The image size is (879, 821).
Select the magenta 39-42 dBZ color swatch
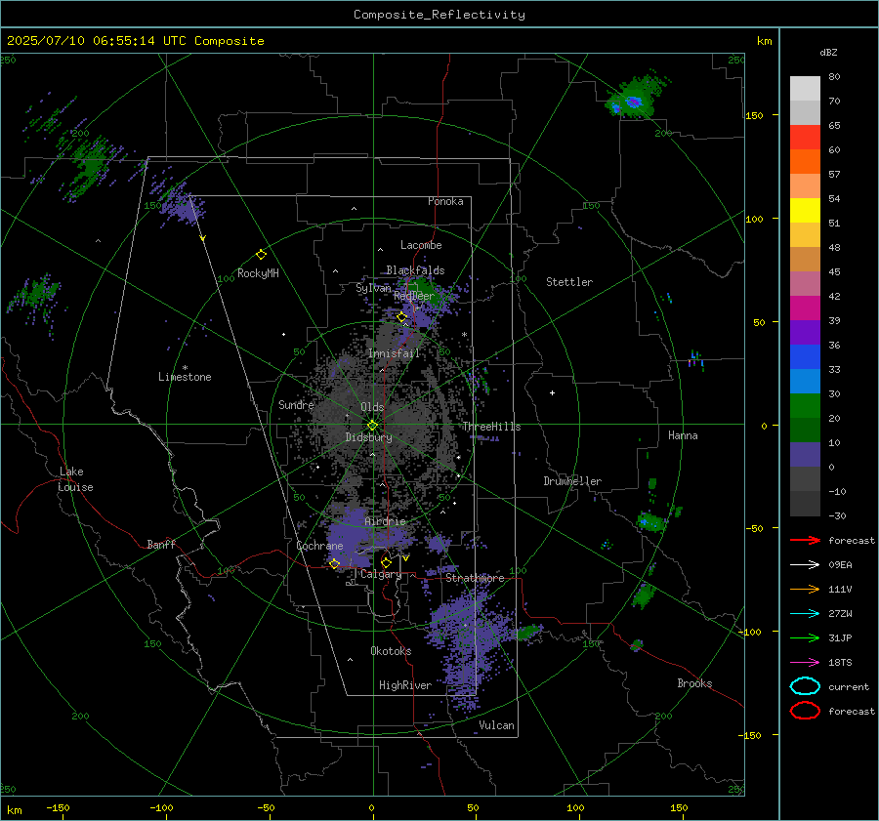pos(805,308)
